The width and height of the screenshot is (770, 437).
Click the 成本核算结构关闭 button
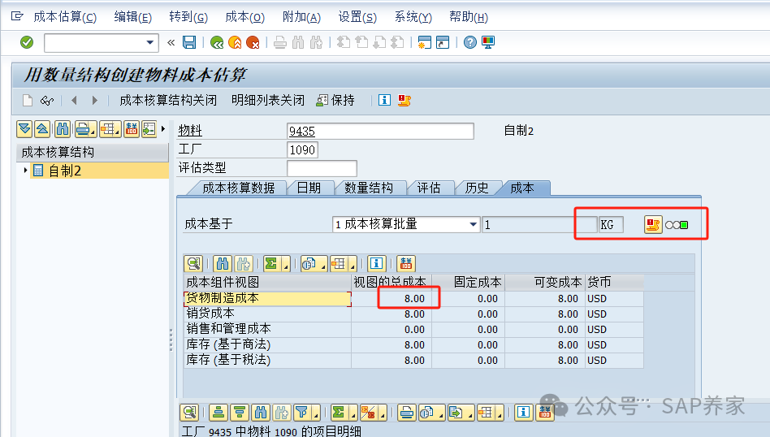168,100
